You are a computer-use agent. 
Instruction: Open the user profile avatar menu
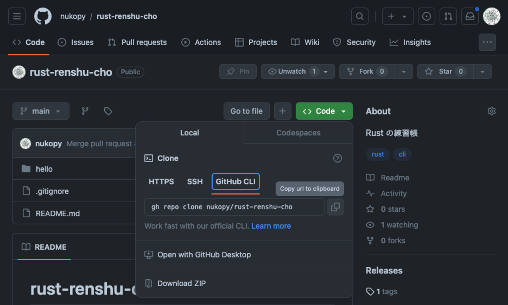click(492, 16)
